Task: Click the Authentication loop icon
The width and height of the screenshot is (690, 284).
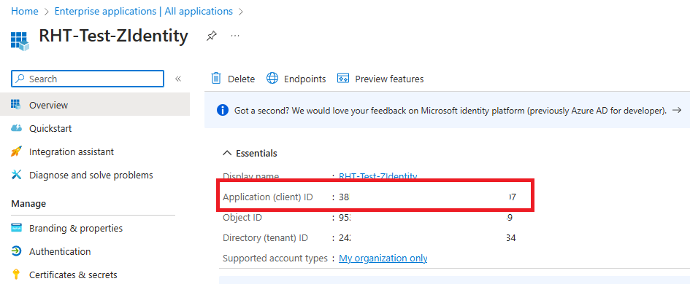Action: pyautogui.click(x=16, y=251)
